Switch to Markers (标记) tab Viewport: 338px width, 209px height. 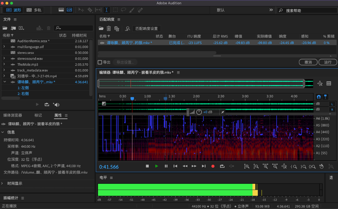tap(38, 115)
